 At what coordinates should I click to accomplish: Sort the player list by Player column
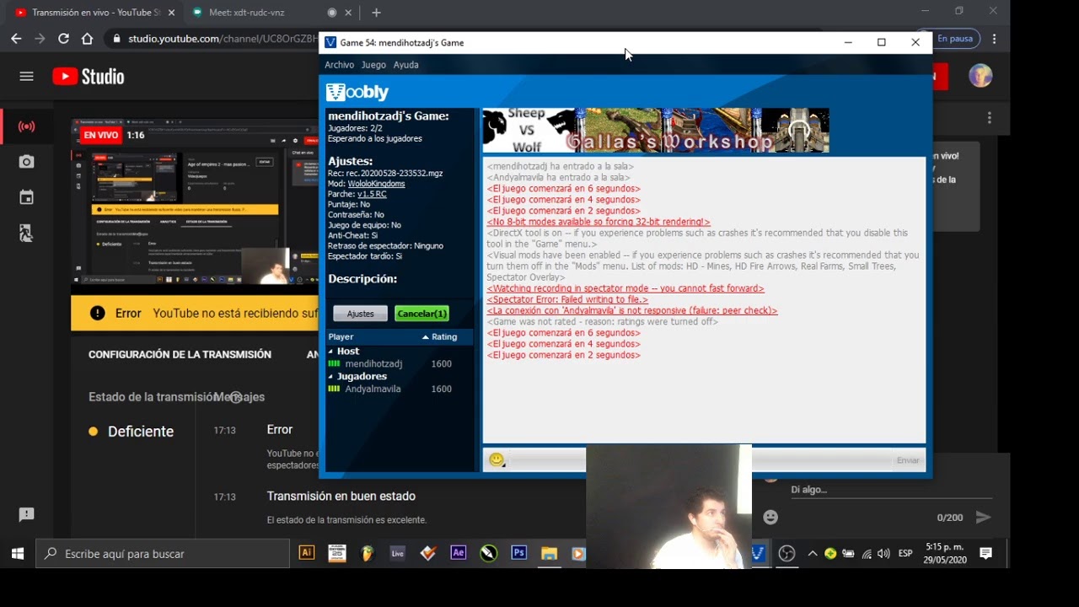point(341,337)
